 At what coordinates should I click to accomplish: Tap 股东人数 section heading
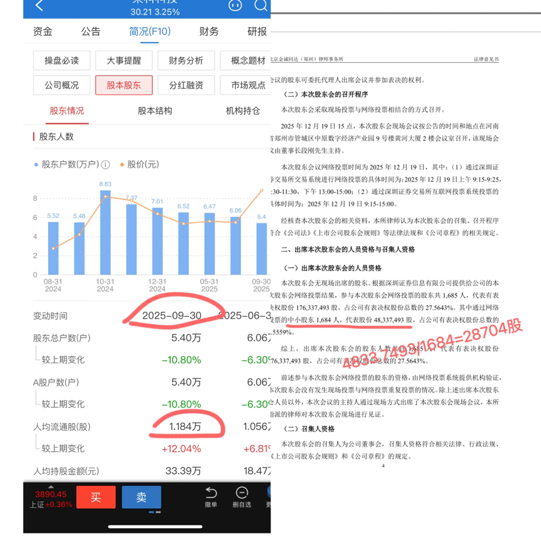(57, 137)
